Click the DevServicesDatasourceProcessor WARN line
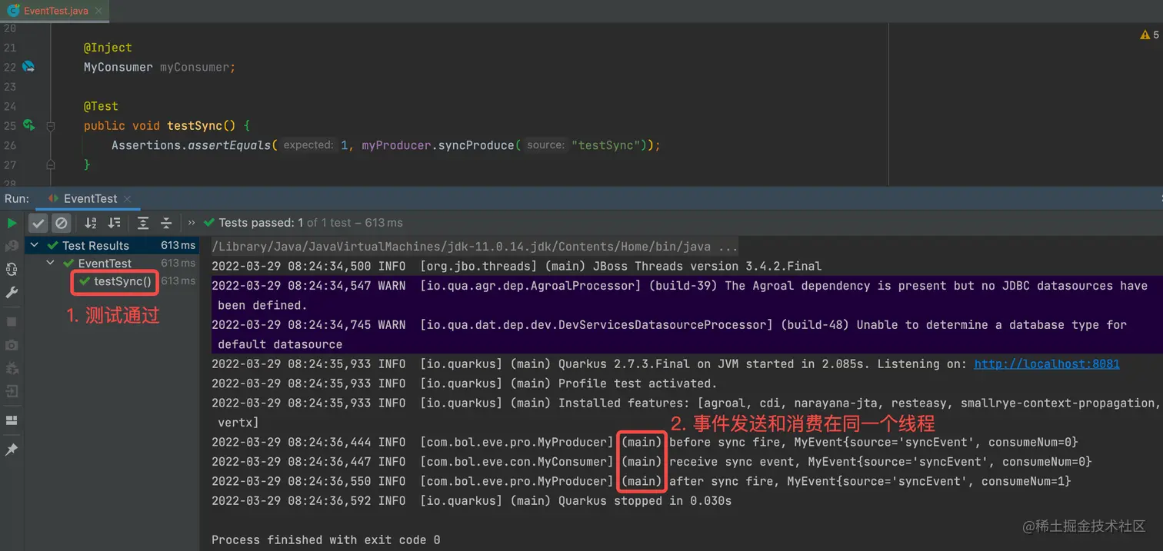 [669, 334]
